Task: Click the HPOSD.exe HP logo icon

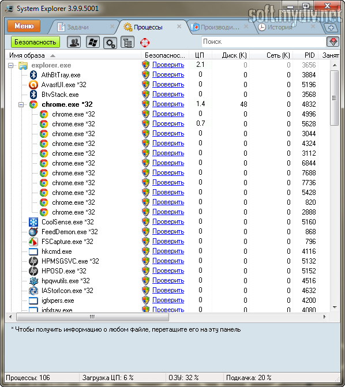Action: coord(33,271)
